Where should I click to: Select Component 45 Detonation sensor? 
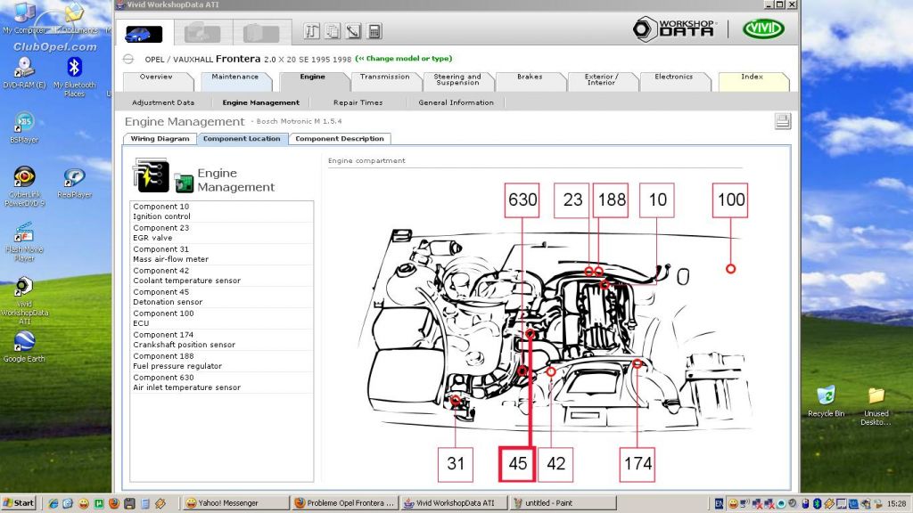point(221,297)
